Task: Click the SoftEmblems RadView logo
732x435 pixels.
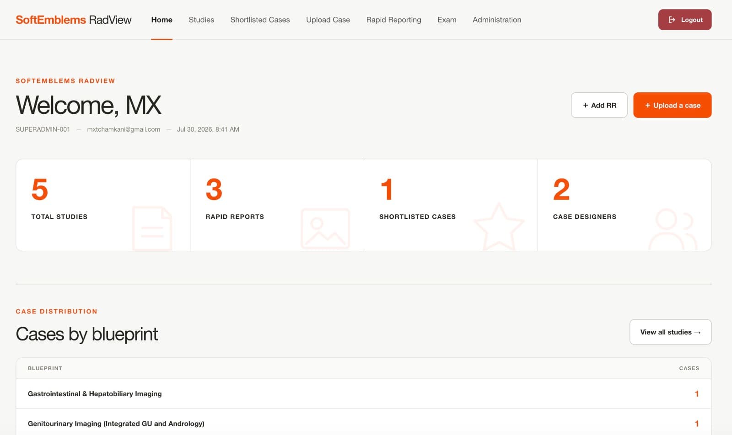Action: pyautogui.click(x=74, y=20)
